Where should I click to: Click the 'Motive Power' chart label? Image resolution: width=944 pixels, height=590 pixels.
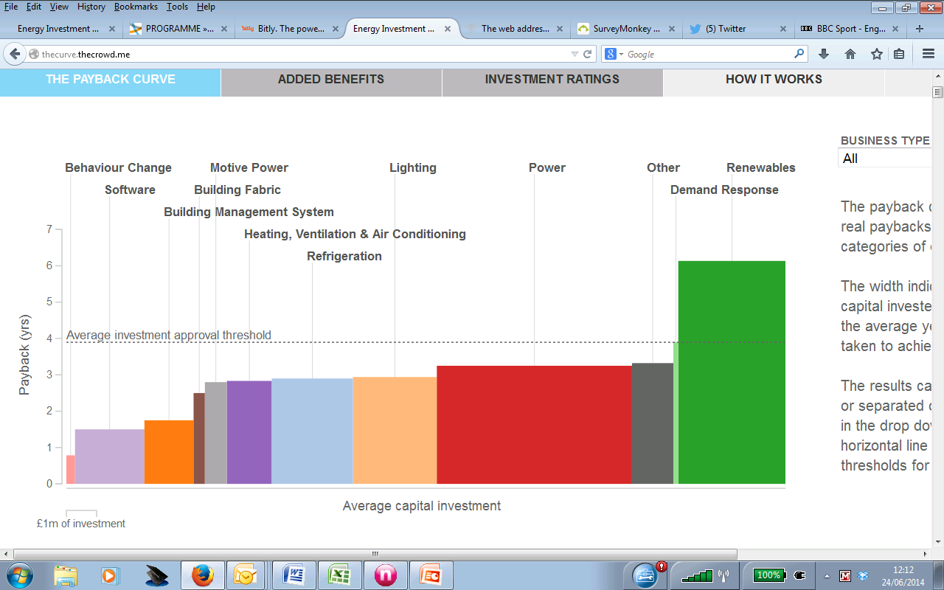(249, 167)
